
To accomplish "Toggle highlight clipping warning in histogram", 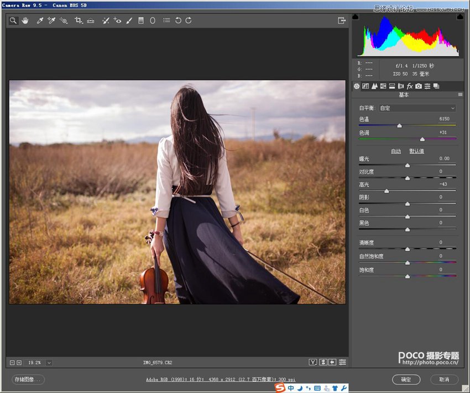I will tap(459, 18).
